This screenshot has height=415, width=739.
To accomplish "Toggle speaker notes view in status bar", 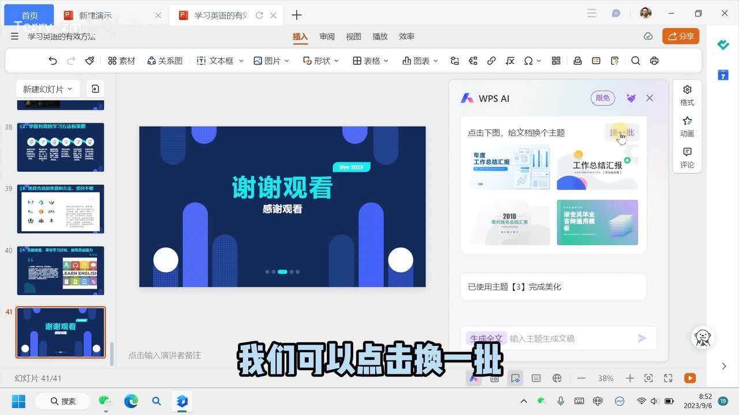I will click(536, 378).
